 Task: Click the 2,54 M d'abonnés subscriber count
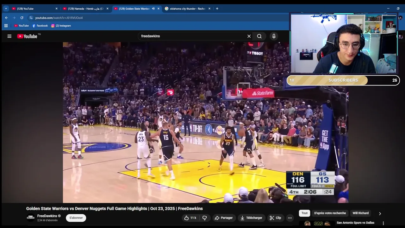point(47,220)
